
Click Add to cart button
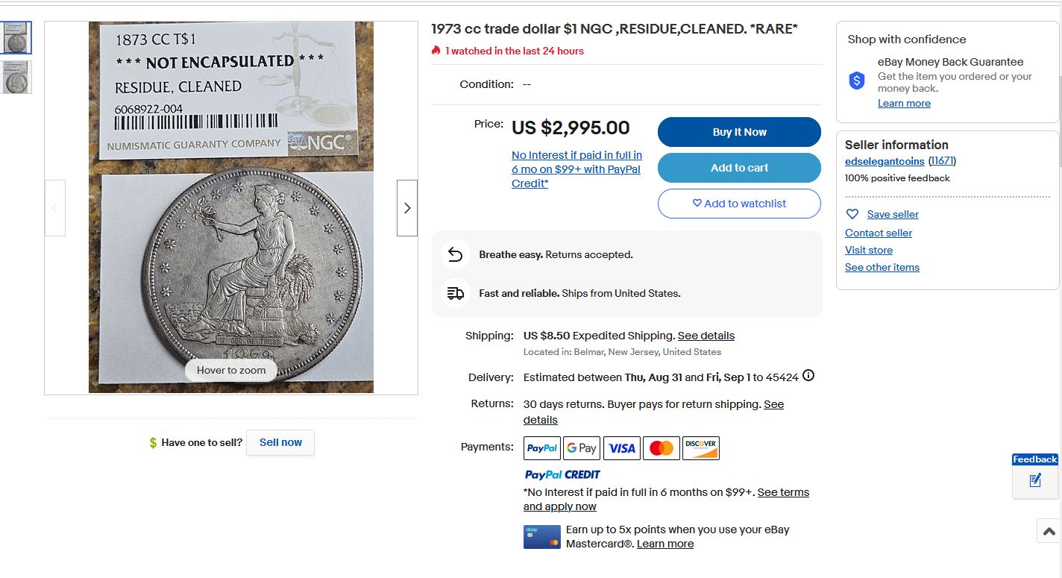[739, 168]
